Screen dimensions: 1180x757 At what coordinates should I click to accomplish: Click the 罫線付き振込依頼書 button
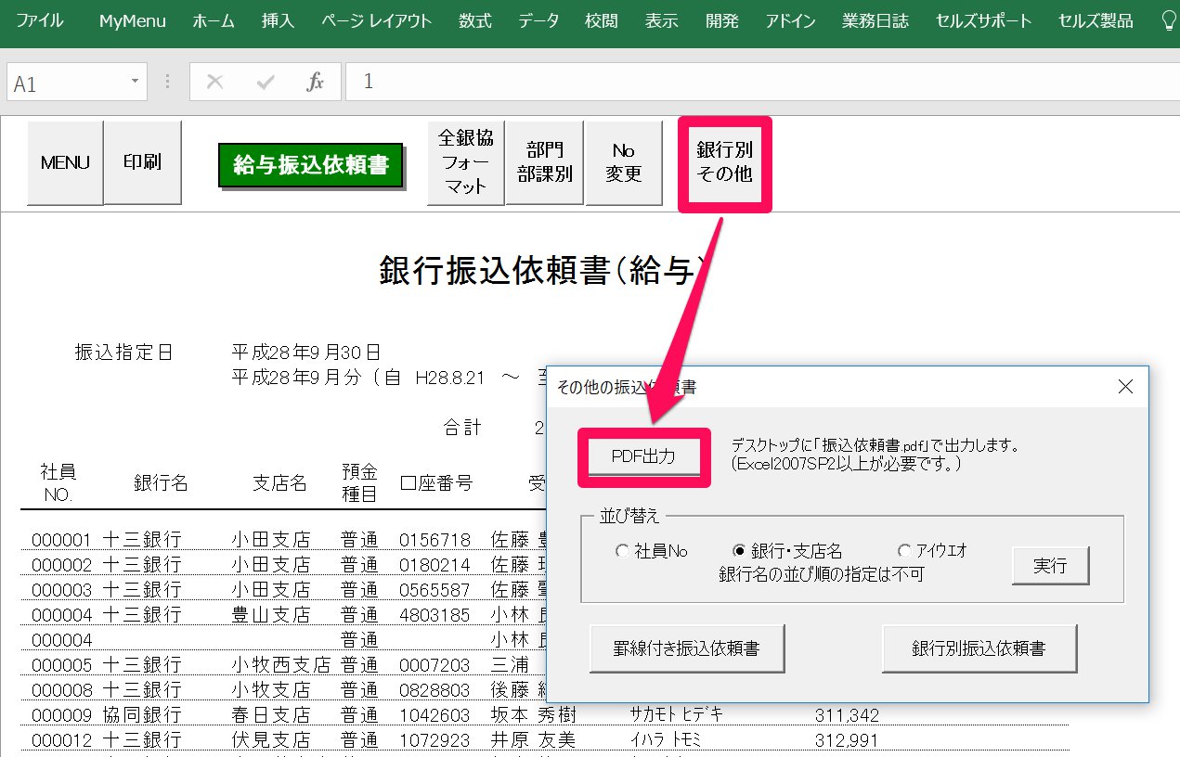click(x=687, y=648)
